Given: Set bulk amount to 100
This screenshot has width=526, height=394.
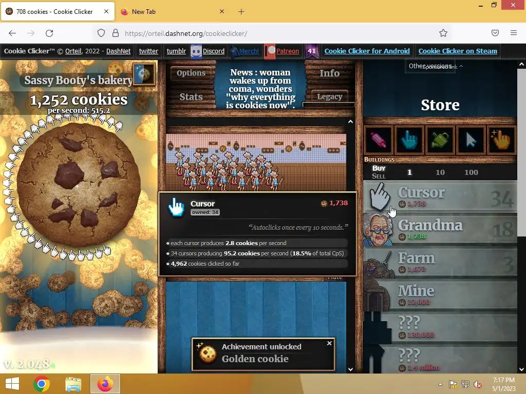Looking at the screenshot, I should point(471,172).
